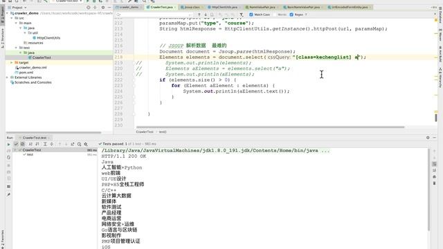This screenshot has height=249, width=443.
Task: Sort test results by duration
Action: pyautogui.click(x=37, y=145)
